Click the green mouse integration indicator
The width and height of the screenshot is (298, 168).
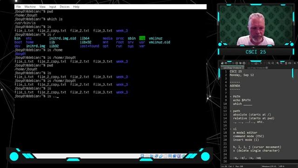[183, 156]
